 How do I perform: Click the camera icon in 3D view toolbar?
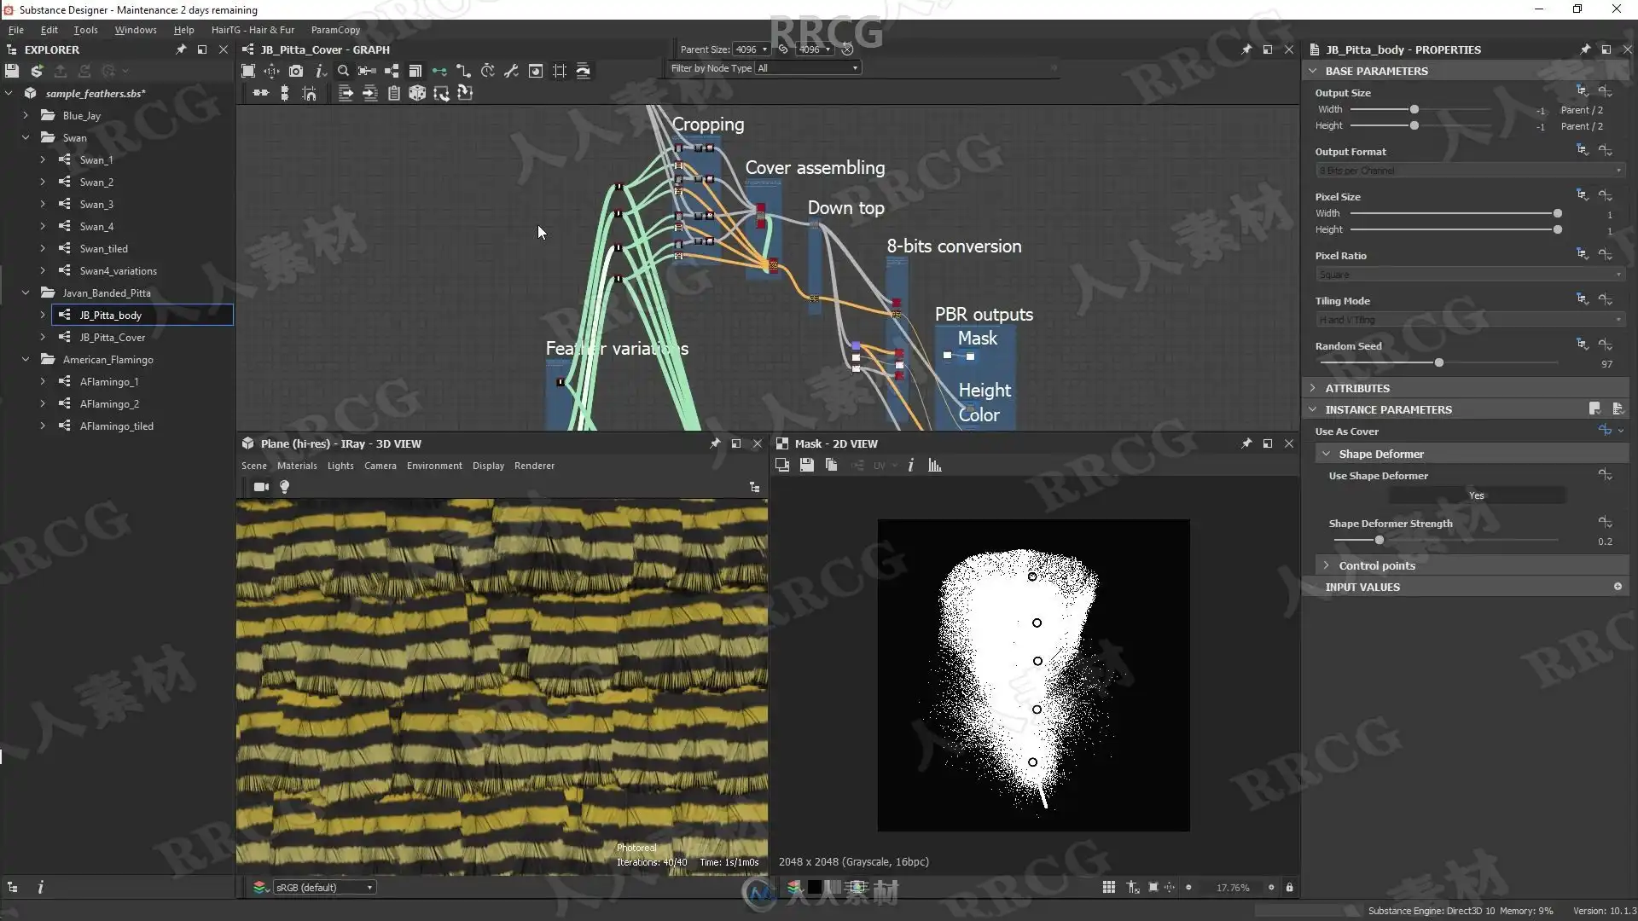(x=261, y=487)
